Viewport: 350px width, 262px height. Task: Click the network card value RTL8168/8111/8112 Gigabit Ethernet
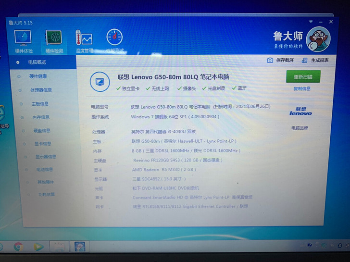[x=190, y=206]
